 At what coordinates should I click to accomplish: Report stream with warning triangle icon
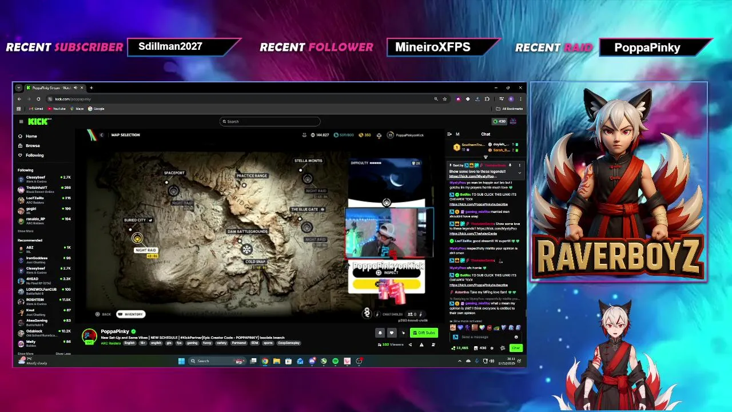(x=421, y=344)
